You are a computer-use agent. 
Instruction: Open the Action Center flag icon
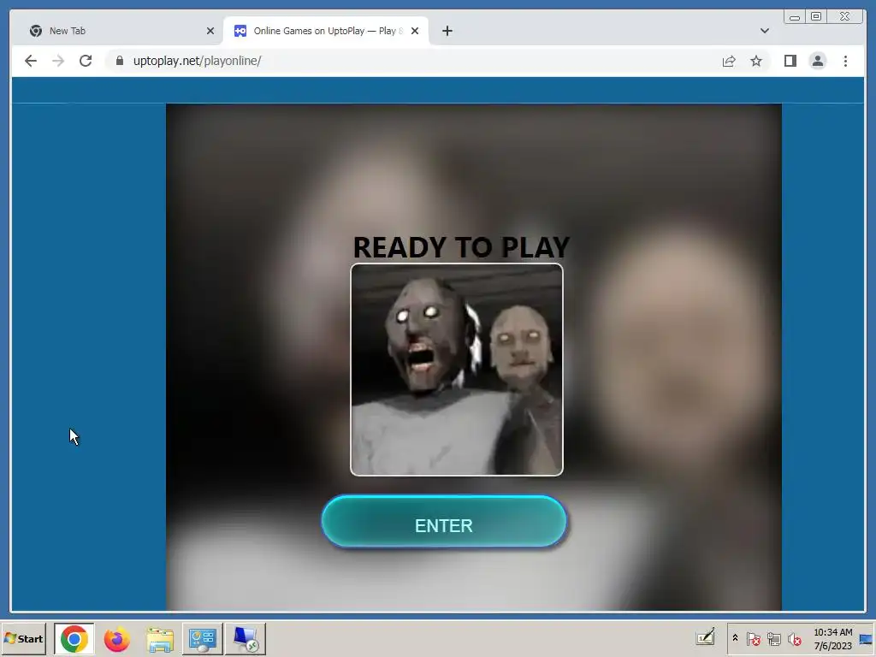point(753,638)
